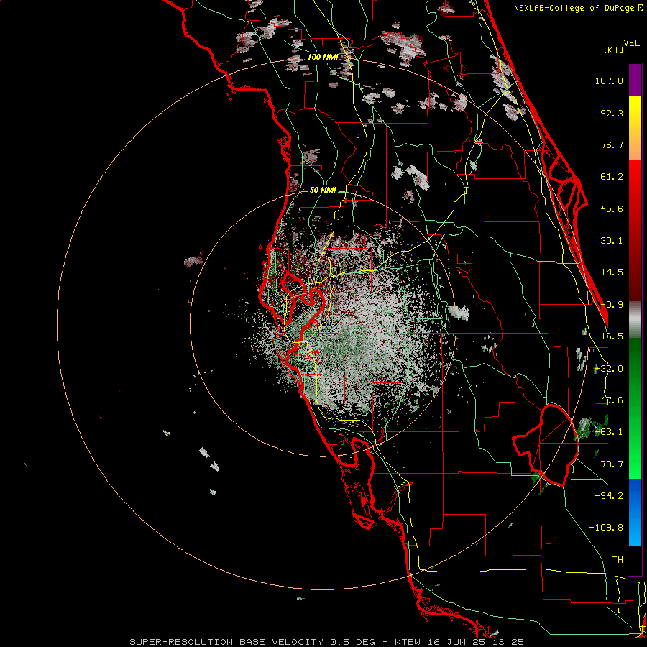Click the Super-Resolution Base Velocity caption text
This screenshot has width=647, height=647.
pos(327,642)
